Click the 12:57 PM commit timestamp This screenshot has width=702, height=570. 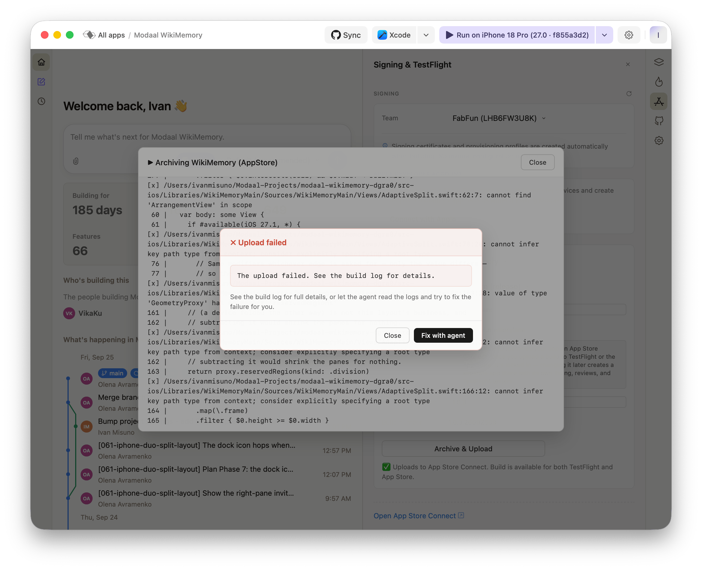pos(337,451)
